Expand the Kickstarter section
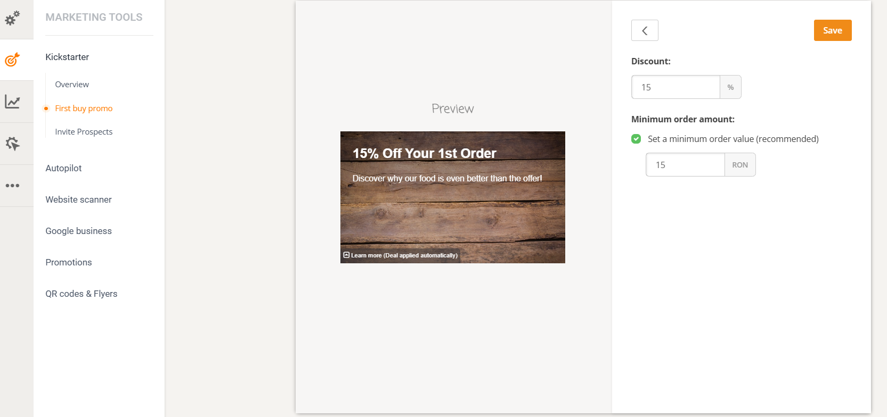 click(67, 57)
